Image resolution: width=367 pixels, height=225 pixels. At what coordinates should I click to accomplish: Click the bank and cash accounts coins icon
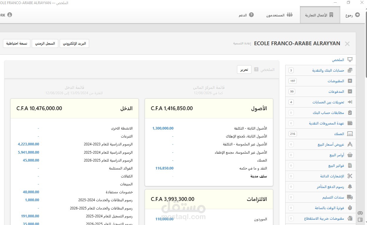click(350, 70)
